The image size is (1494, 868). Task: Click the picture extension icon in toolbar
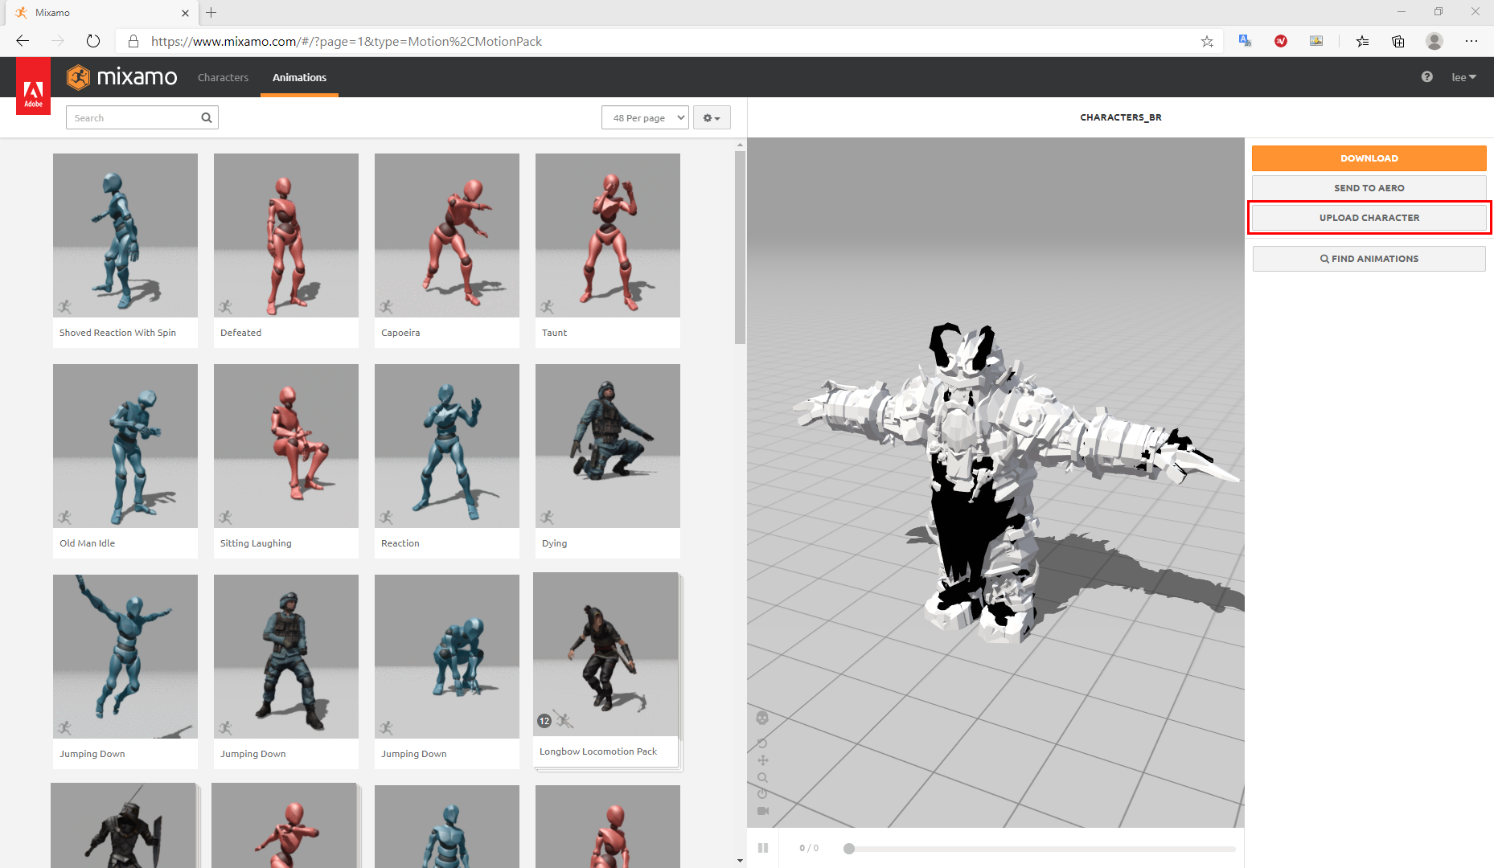[1316, 41]
